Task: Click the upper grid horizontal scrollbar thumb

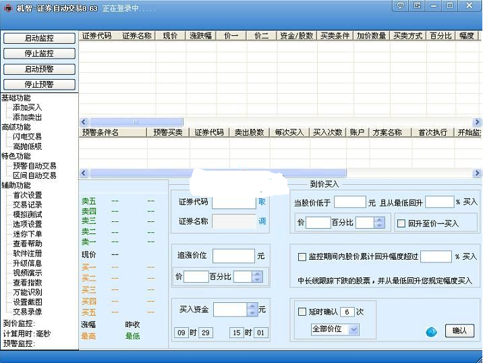Action: tap(136, 122)
